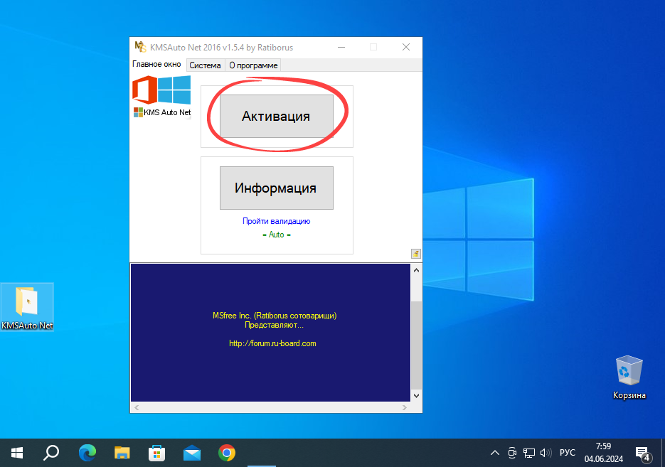Open the clock showing 7:59
665x467 pixels.
[x=604, y=453]
